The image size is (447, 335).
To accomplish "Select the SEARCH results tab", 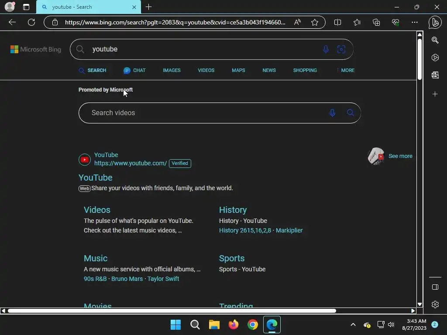I will 93,70.
